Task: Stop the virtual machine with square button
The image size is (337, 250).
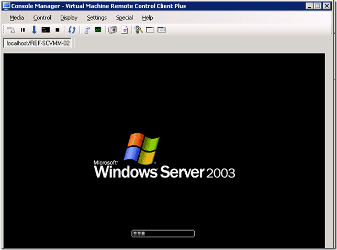Action: point(58,30)
